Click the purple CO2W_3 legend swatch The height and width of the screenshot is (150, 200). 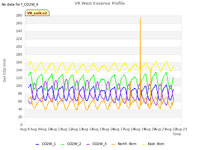coord(88,144)
